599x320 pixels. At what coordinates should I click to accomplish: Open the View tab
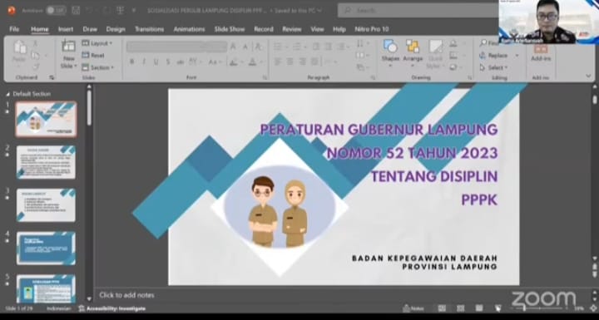tap(317, 29)
